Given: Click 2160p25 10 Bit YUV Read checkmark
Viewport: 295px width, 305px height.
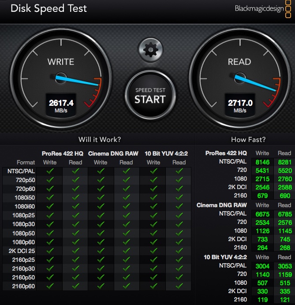Looking at the screenshot, I should pos(179,260).
